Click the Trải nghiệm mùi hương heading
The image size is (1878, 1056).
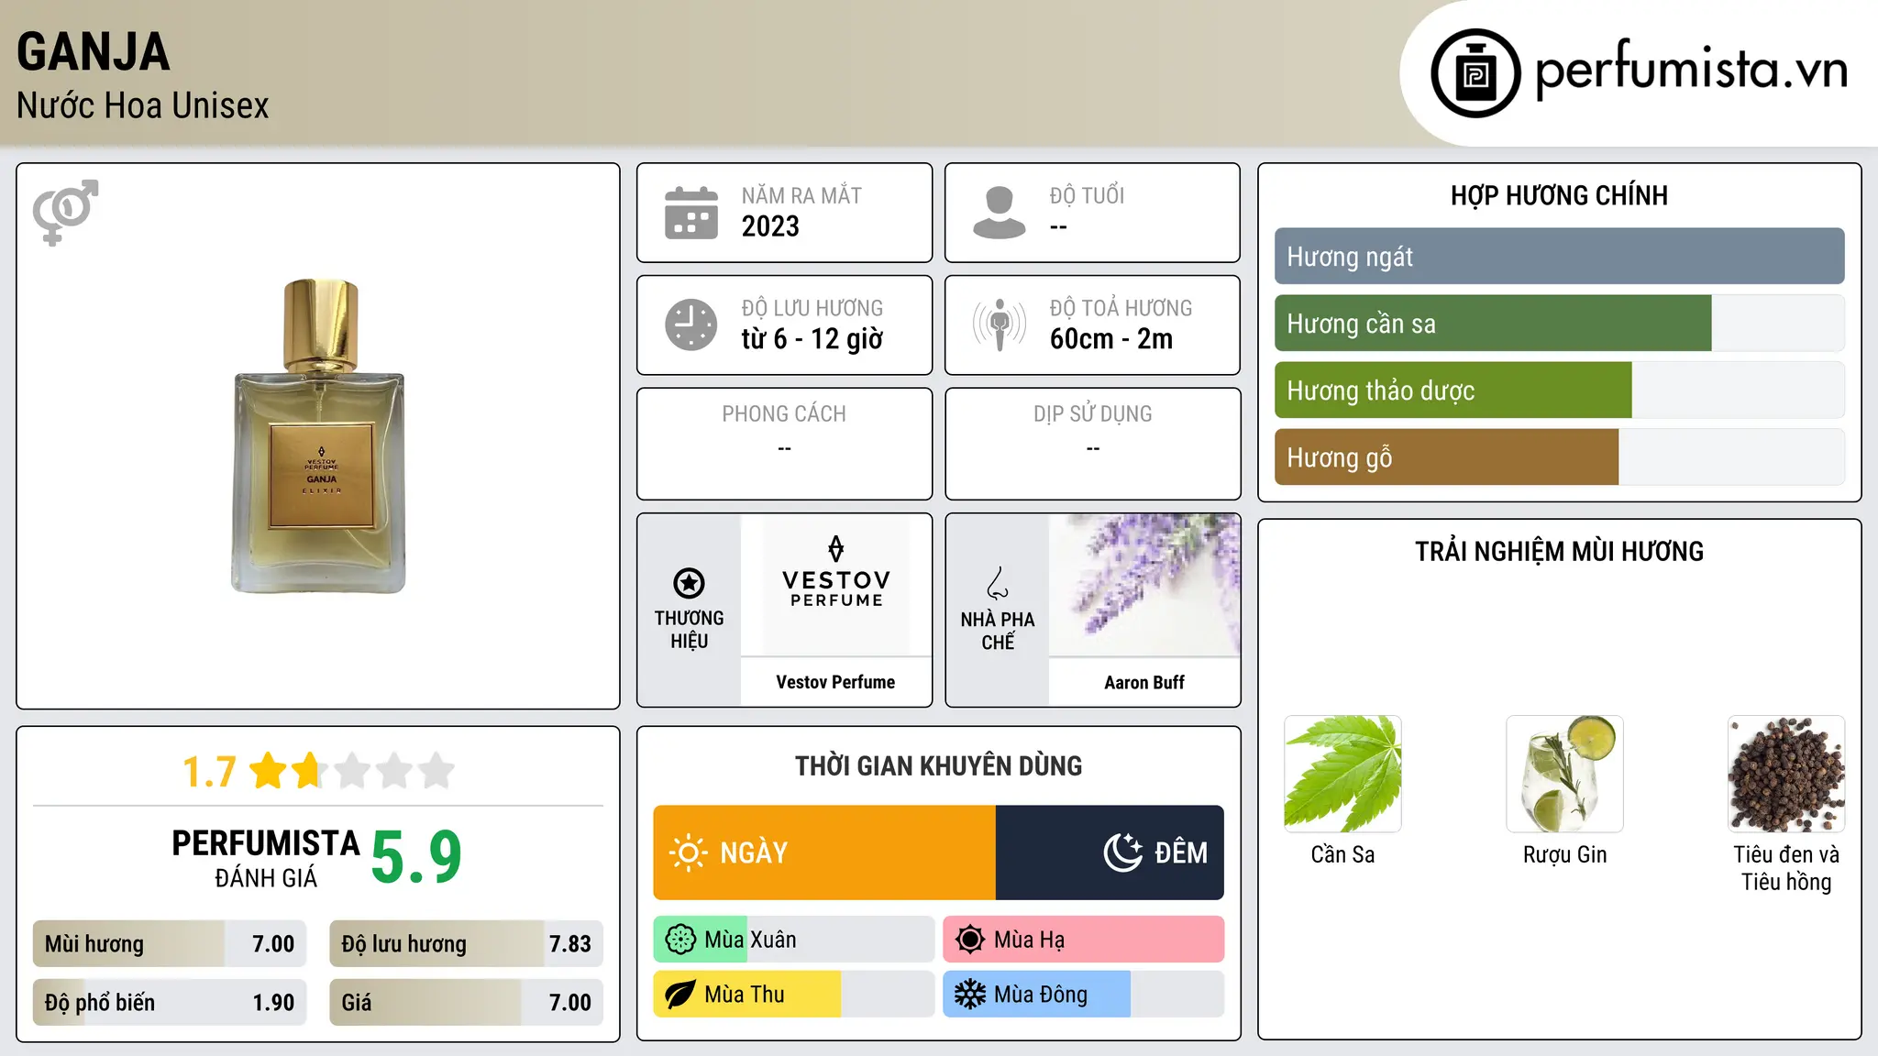[1559, 551]
